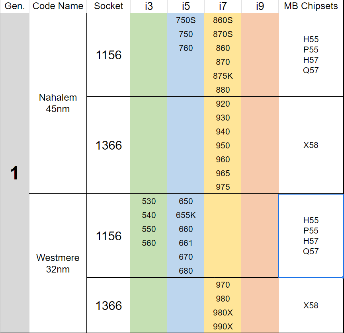344x333 pixels.
Task: Click the 965 entry
Action: click(223, 173)
